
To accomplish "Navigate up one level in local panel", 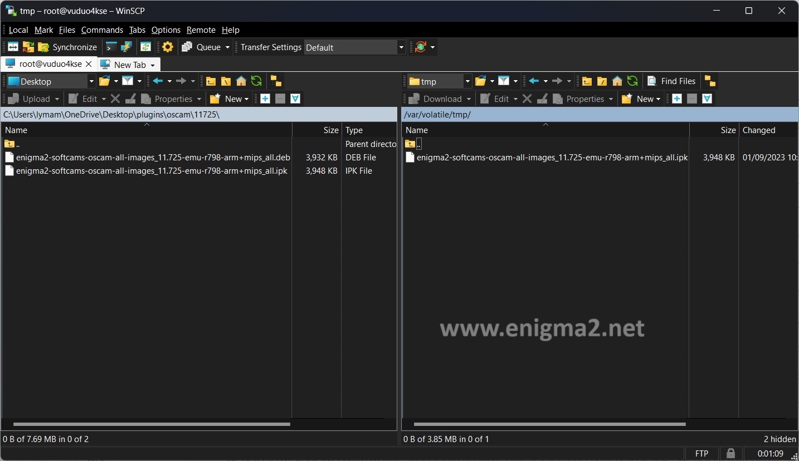I will (x=210, y=81).
